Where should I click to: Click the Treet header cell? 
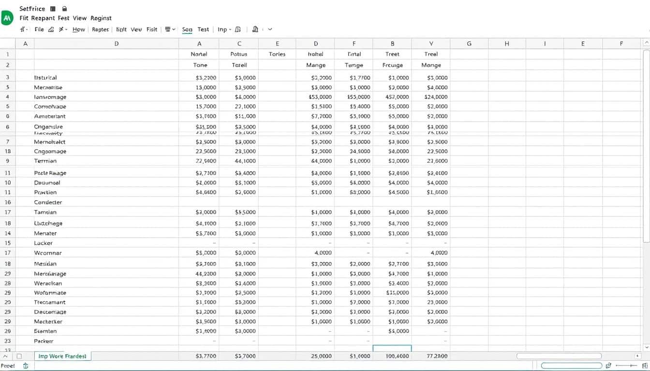[x=392, y=54]
